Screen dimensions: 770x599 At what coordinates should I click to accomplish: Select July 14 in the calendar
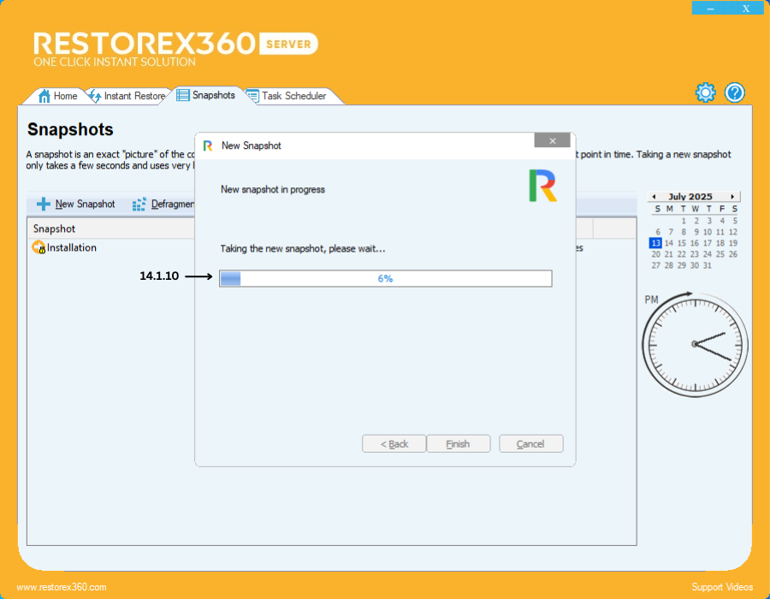point(669,243)
